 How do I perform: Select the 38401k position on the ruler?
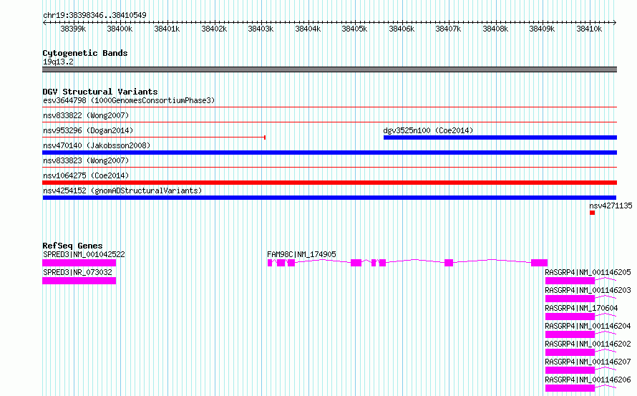pos(167,29)
